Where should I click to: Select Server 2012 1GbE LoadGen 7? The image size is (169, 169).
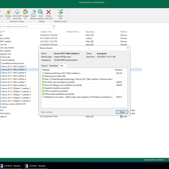click(x=14, y=82)
